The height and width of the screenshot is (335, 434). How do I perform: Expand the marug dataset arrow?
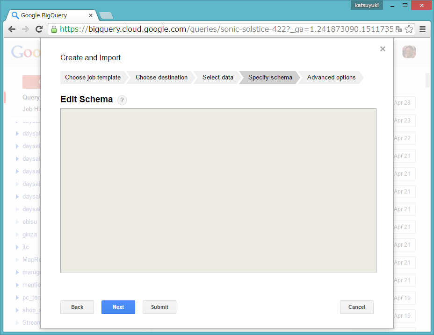[17, 272]
